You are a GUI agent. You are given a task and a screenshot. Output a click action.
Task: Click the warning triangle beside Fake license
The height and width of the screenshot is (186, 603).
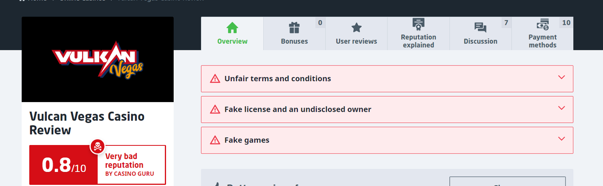click(215, 109)
